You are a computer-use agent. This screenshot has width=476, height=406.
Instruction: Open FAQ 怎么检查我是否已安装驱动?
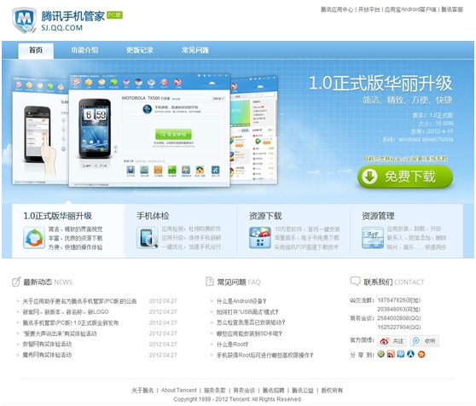click(251, 322)
